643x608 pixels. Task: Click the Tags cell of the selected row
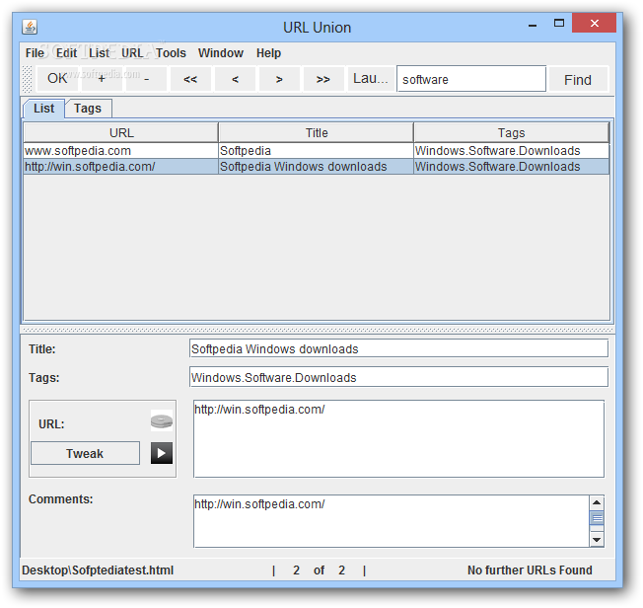click(512, 166)
